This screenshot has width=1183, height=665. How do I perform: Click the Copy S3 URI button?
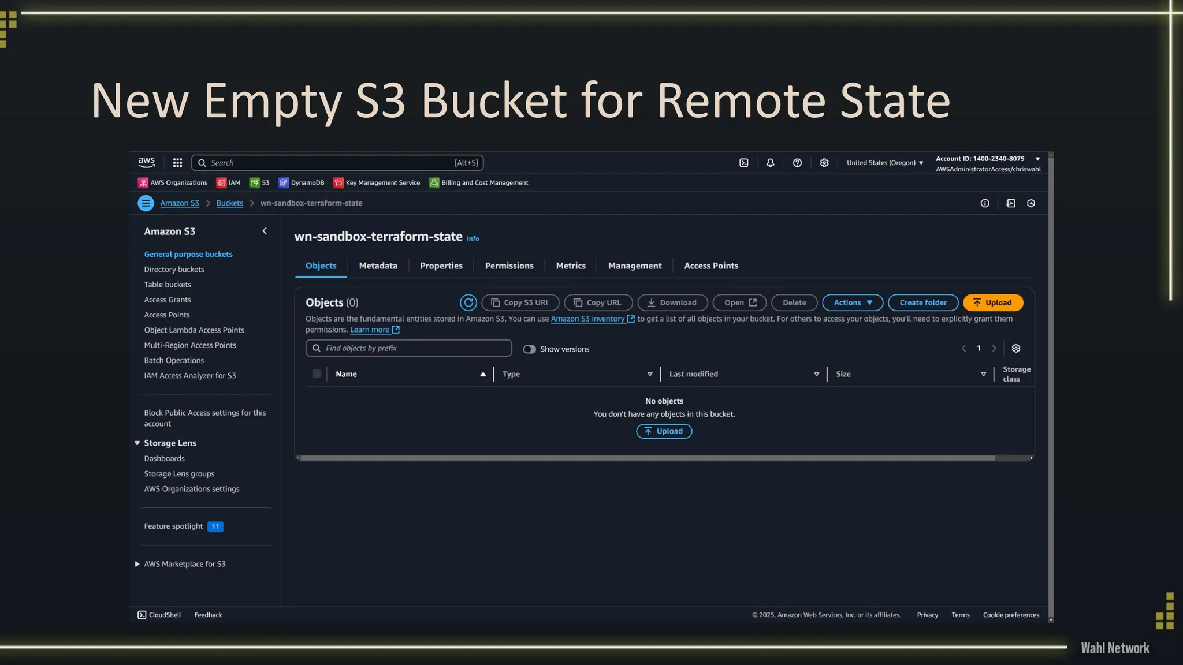(x=520, y=302)
